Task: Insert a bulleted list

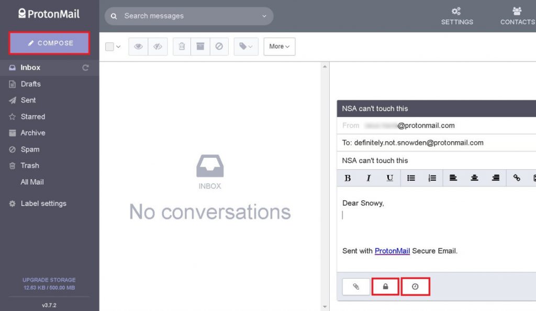Action: [x=411, y=178]
